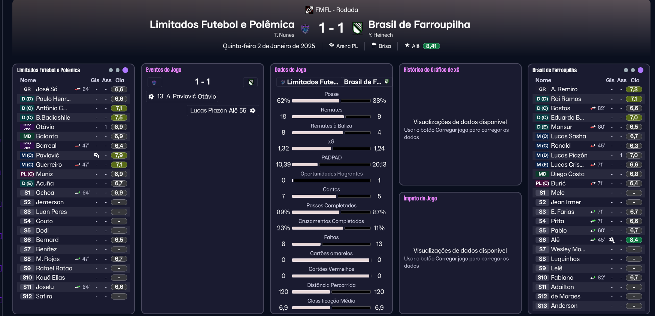Screen dimensions: 655x316
Task: Click the substitution arrows next to Đurić
Action: click(x=592, y=183)
